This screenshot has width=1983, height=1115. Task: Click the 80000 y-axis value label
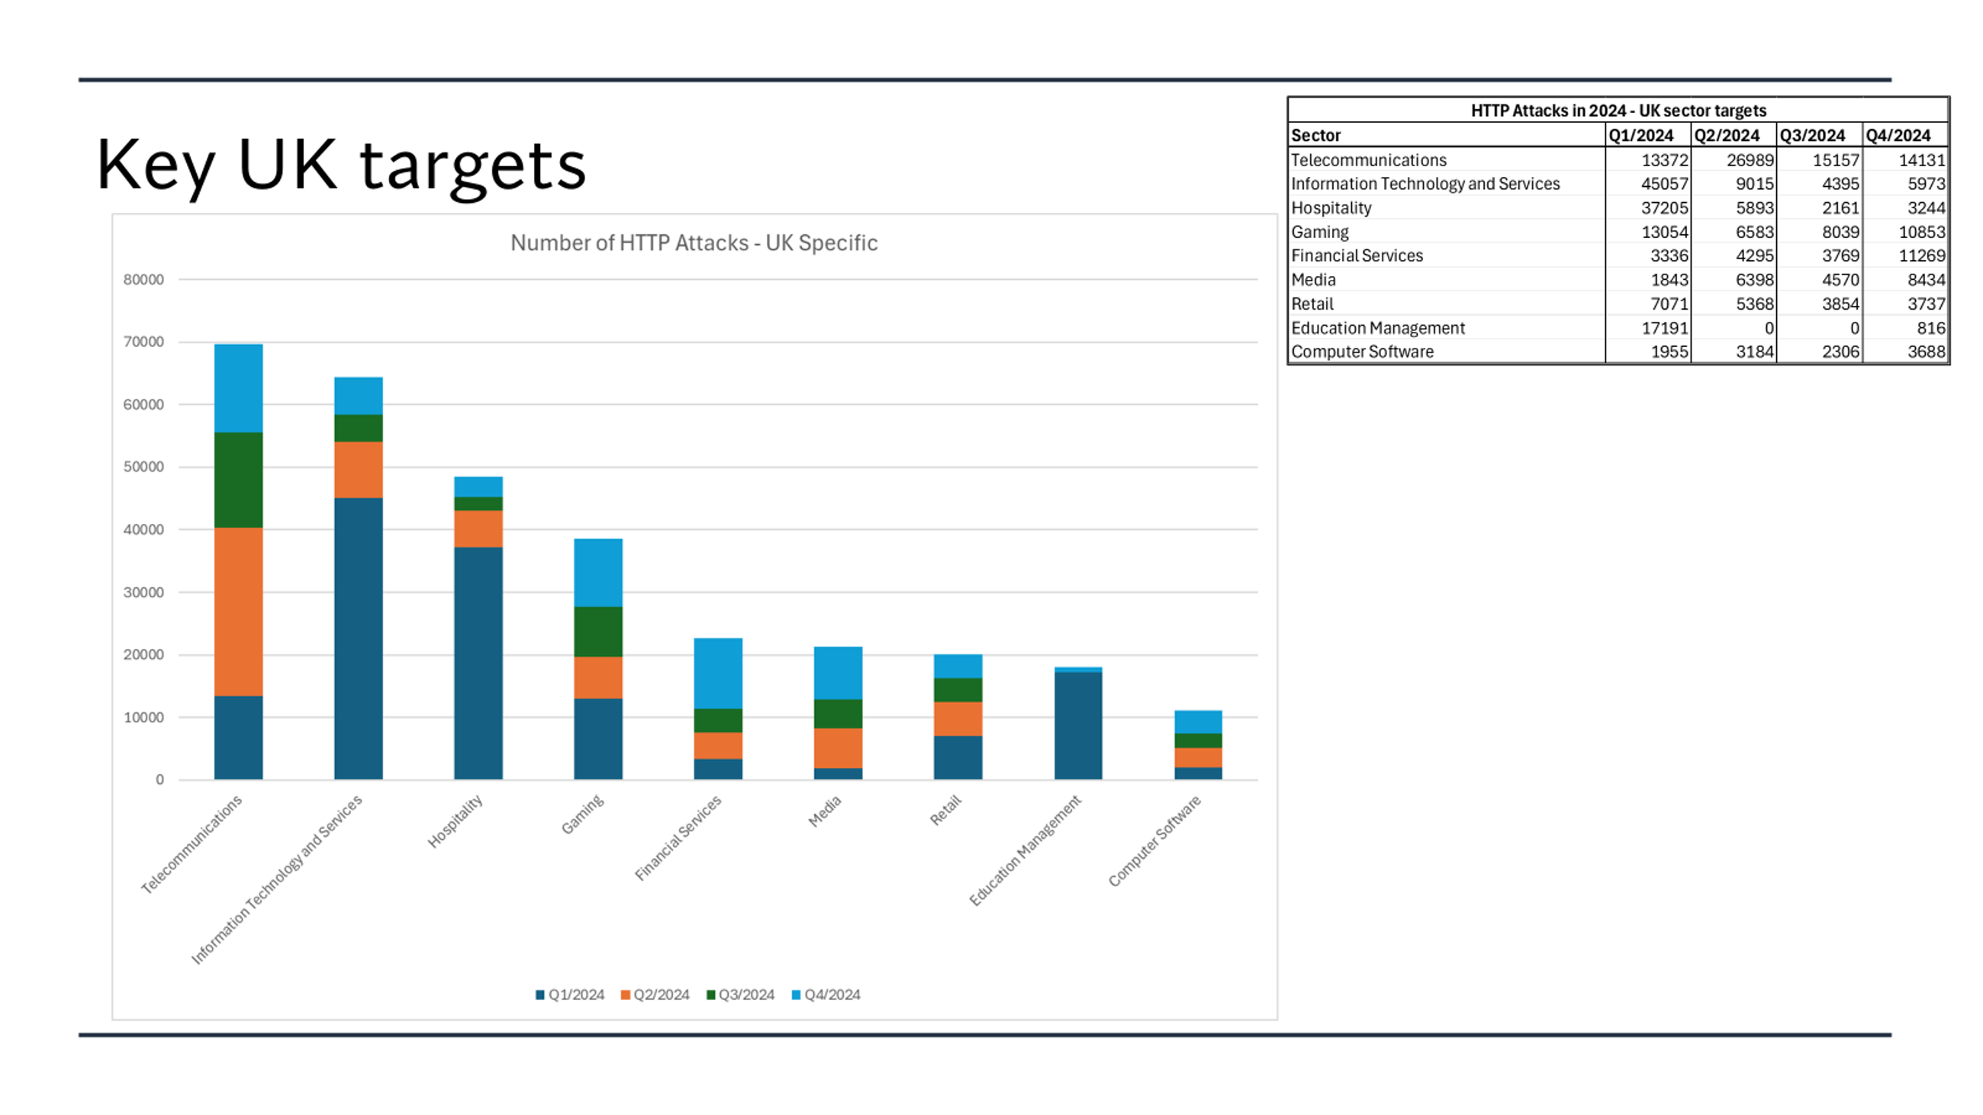(x=144, y=279)
